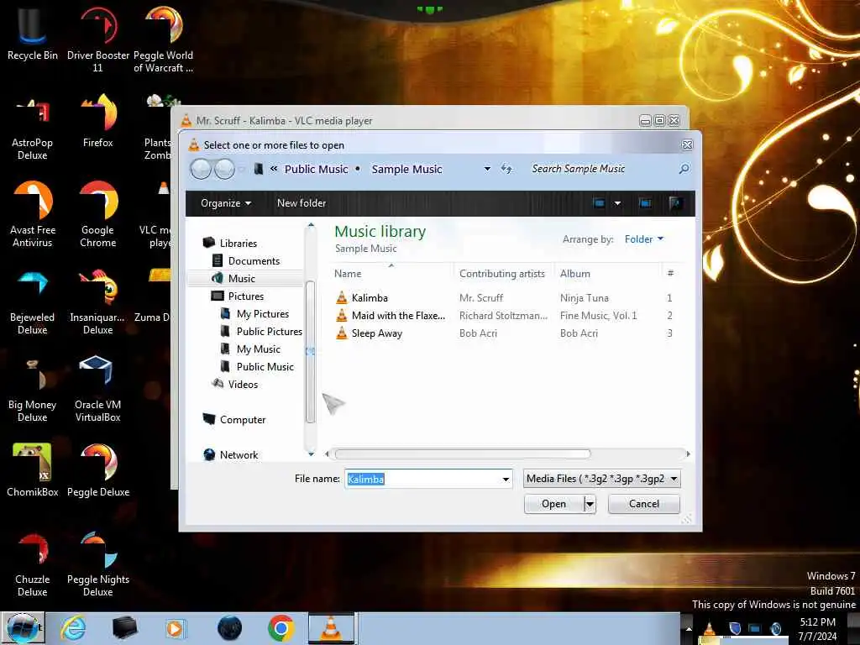Open Chrome from the taskbar
860x645 pixels.
[x=281, y=628]
